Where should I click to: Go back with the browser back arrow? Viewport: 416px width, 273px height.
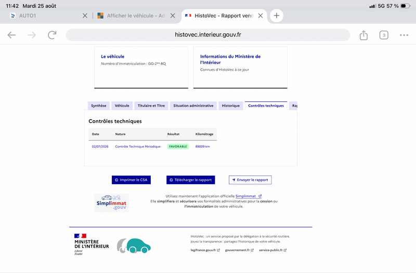point(11,35)
